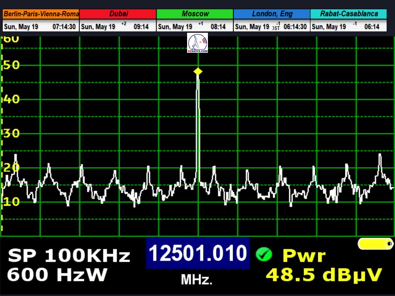Switch to the green Moscow clock tab
395x296 pixels.
[195, 14]
